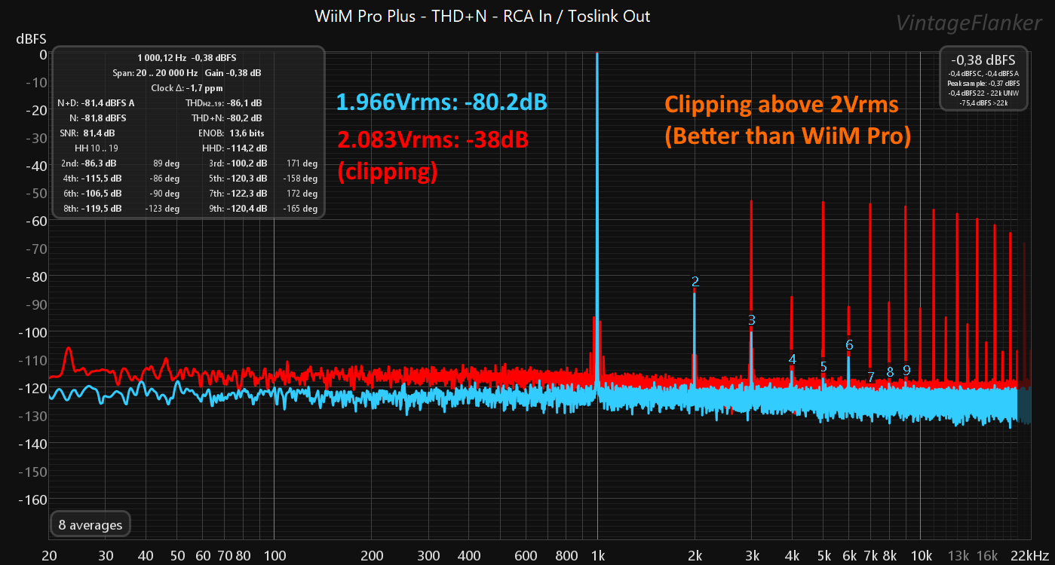Click the "-120" label on the dBFS axis
Viewport: 1055px width, 565px height.
point(33,388)
